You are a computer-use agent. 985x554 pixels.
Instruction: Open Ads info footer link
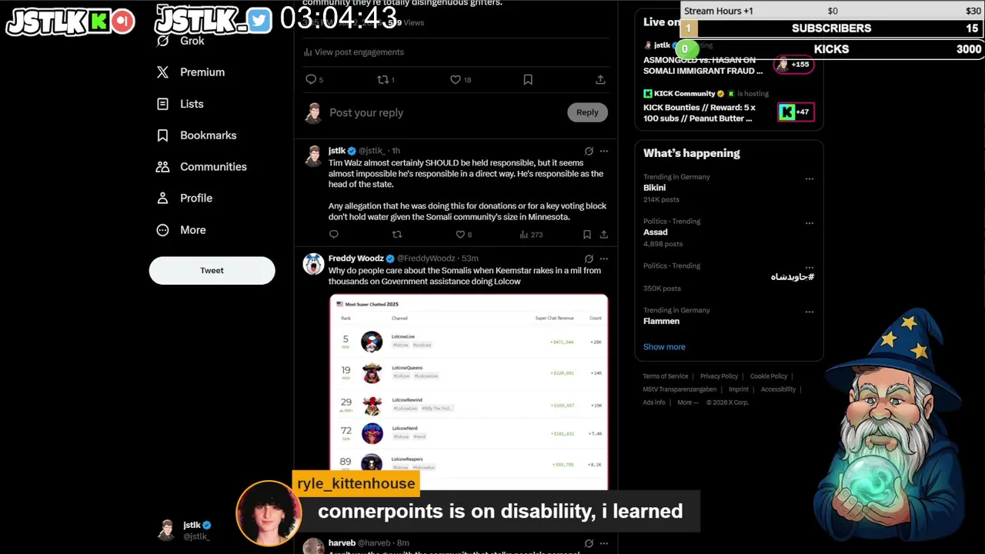(x=654, y=402)
